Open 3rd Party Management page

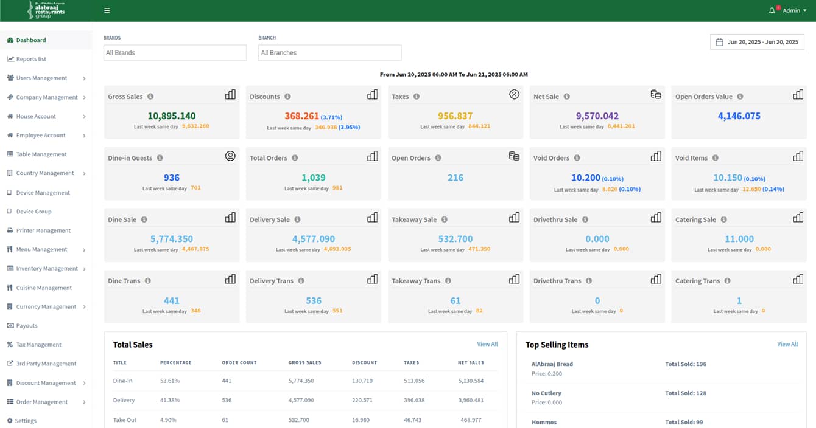tap(46, 364)
